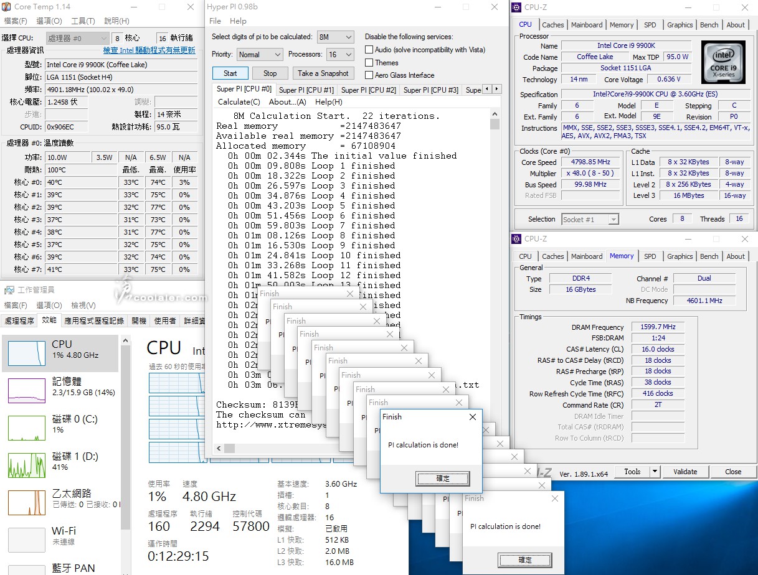Click the CPU-Z Close button
The width and height of the screenshot is (758, 575).
pyautogui.click(x=733, y=472)
